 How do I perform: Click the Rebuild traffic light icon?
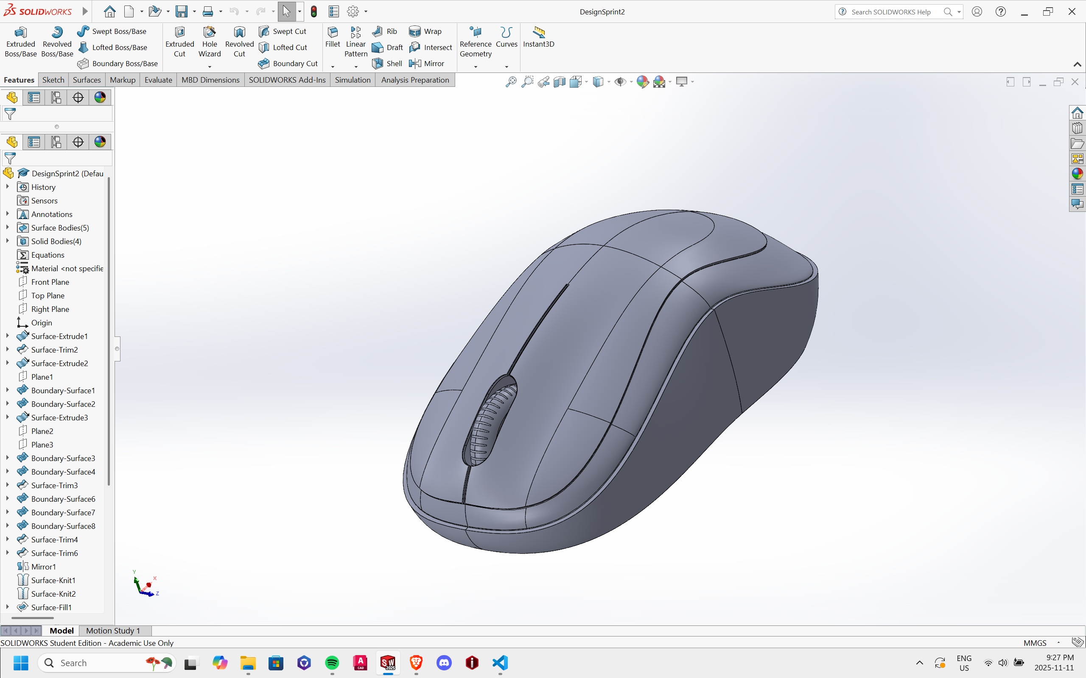[x=313, y=12]
